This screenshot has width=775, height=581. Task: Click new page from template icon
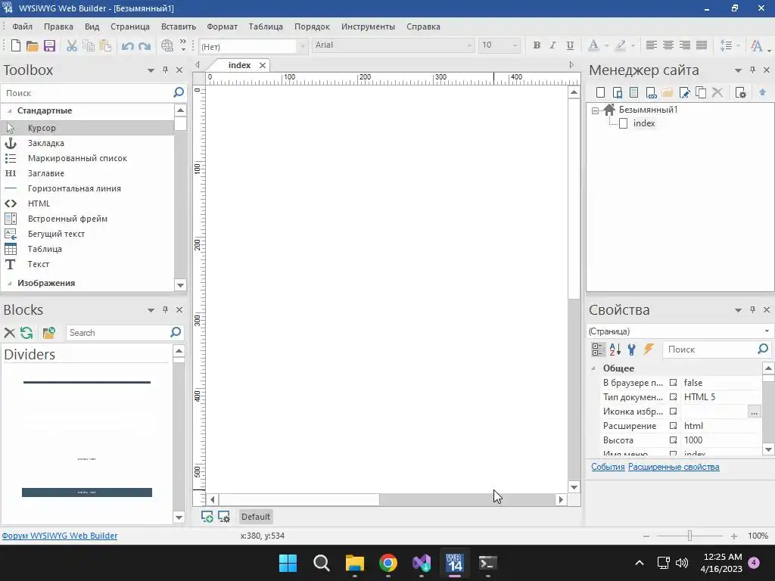618,92
